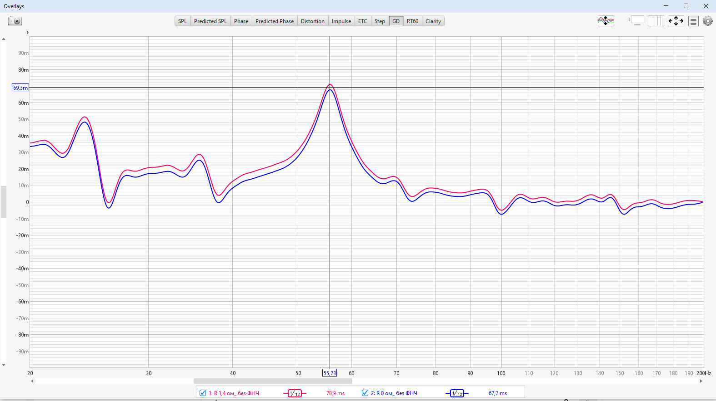Click the horizontal scrollbar thumb

(x=273, y=381)
